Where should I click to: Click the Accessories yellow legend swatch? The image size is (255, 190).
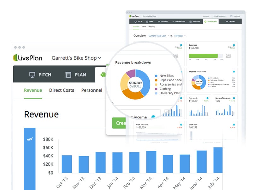[156, 85]
